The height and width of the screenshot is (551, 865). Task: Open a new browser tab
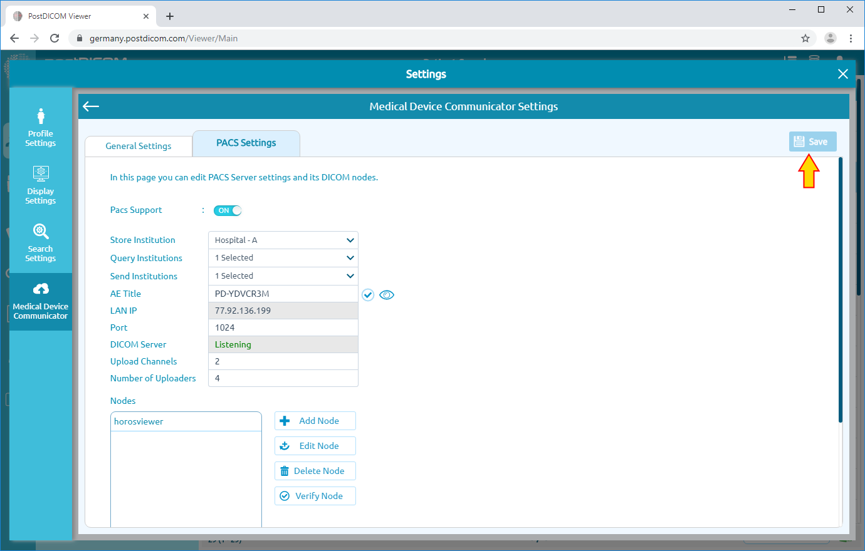tap(170, 16)
